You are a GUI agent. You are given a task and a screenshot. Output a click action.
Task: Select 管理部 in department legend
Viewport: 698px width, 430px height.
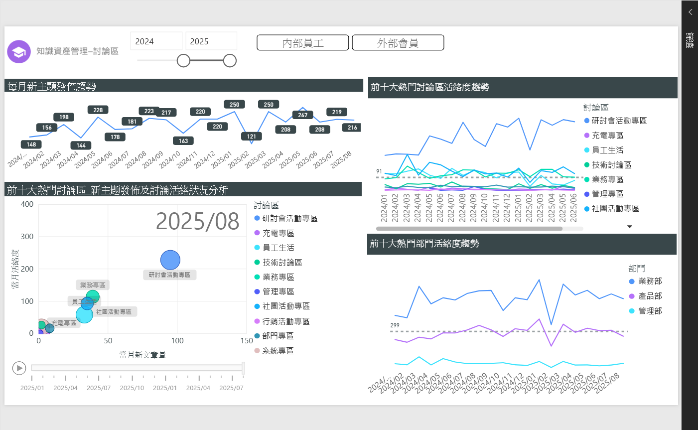(646, 311)
